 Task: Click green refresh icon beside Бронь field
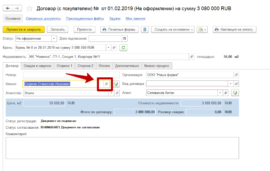[x=123, y=48]
